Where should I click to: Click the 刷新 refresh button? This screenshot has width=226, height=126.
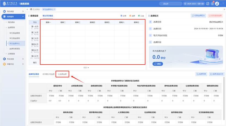158,64
